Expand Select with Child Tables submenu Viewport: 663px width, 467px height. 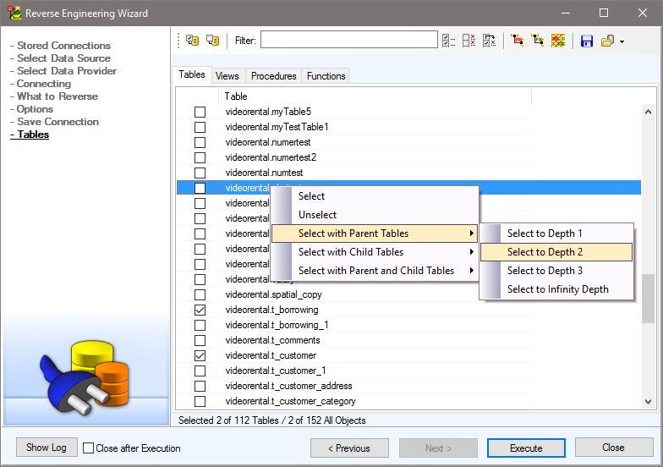375,252
